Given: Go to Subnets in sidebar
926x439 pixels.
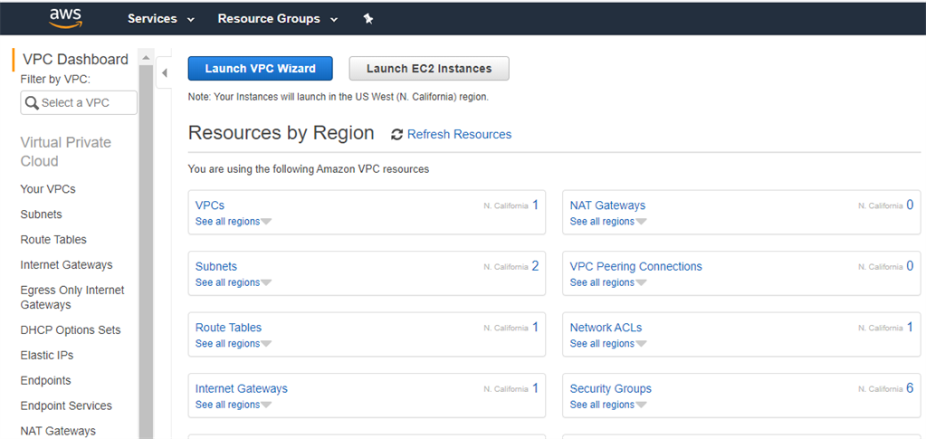Looking at the screenshot, I should [x=42, y=215].
